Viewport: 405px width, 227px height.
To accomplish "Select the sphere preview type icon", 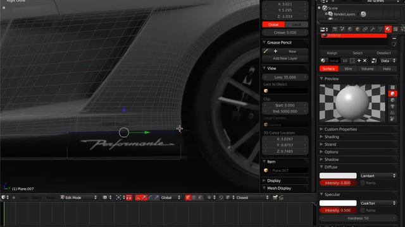I will tap(392, 94).
